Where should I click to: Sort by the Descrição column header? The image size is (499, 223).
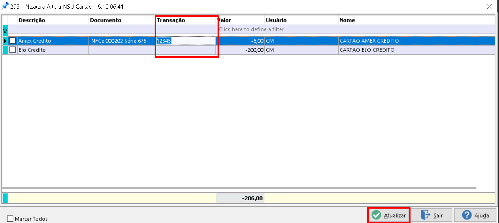(53, 20)
